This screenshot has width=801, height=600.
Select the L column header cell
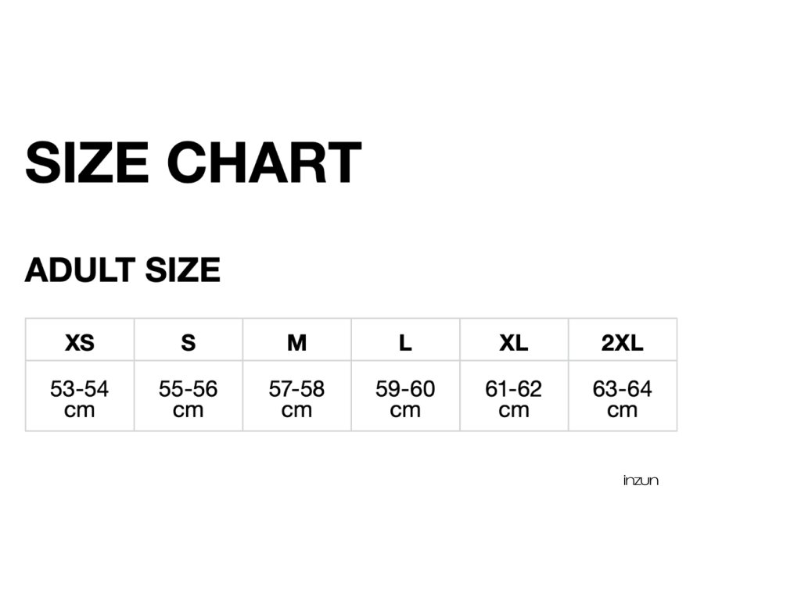(x=405, y=342)
